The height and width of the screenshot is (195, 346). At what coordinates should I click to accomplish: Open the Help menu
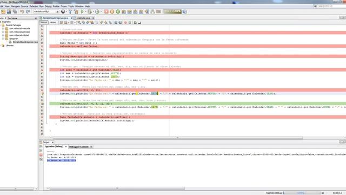click(x=88, y=6)
